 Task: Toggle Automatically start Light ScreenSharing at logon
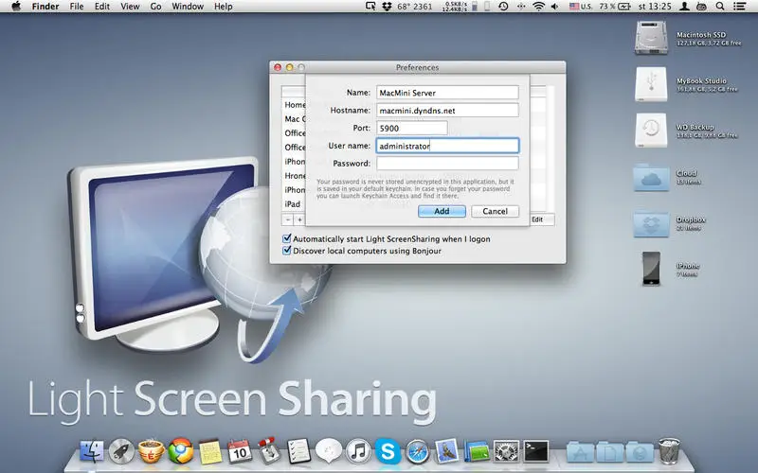[x=287, y=239]
